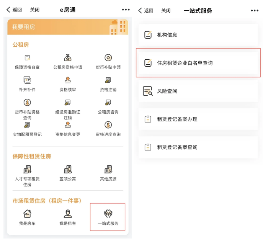Select the 蓝领公寓 building icon
Image resolution: width=268 pixels, height=250 pixels.
point(68,170)
